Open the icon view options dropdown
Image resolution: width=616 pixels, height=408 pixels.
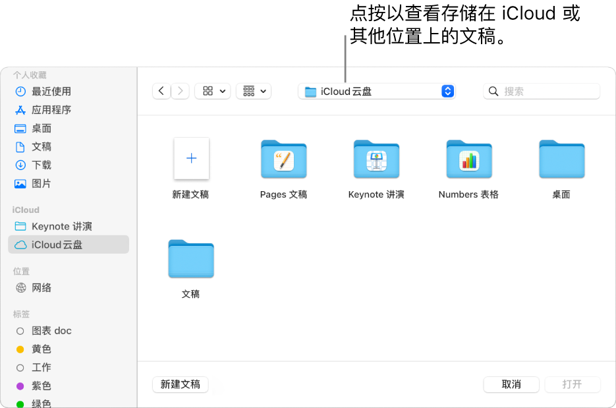tap(213, 91)
